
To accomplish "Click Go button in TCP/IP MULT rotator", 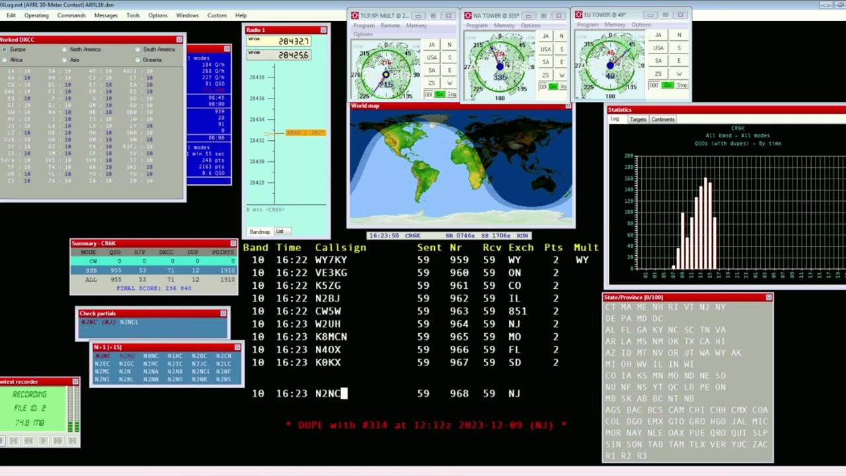I will 440,95.
